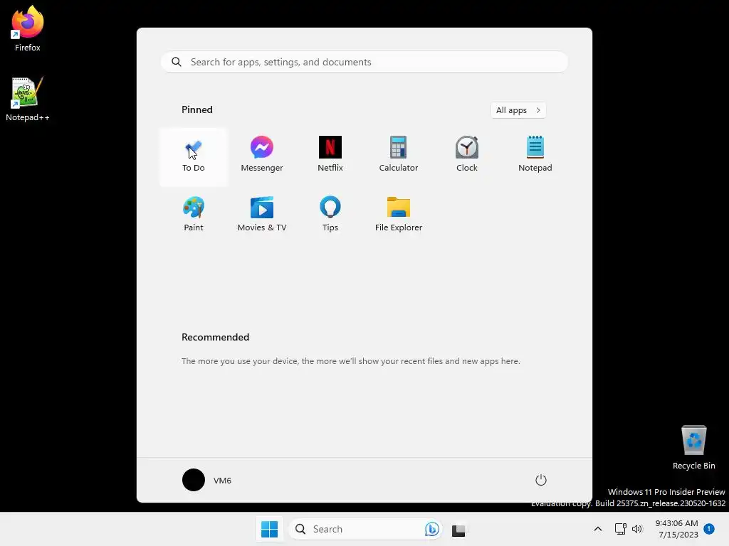Expand the All apps list
This screenshot has width=729, height=546.
coord(518,110)
